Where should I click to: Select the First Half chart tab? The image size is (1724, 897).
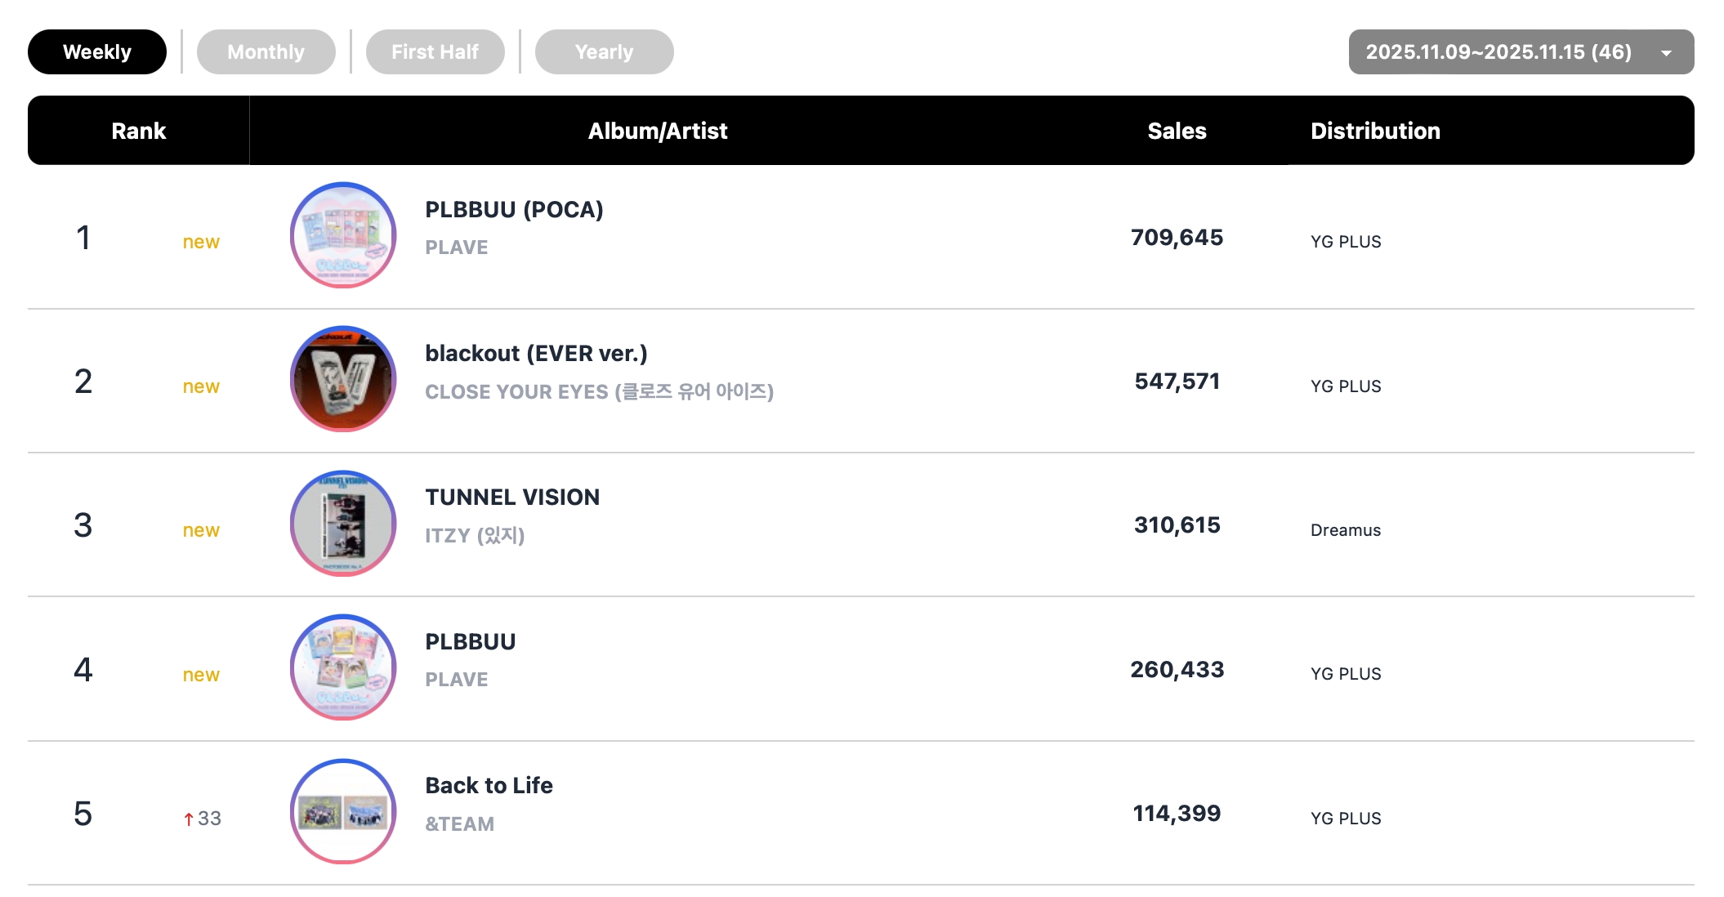(435, 52)
